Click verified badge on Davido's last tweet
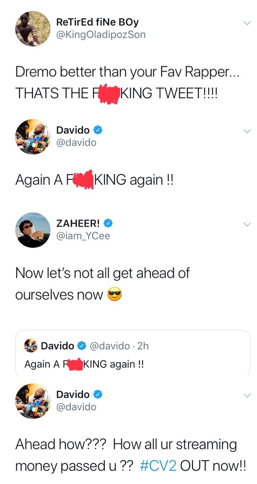The height and width of the screenshot is (484, 257). coord(98,394)
